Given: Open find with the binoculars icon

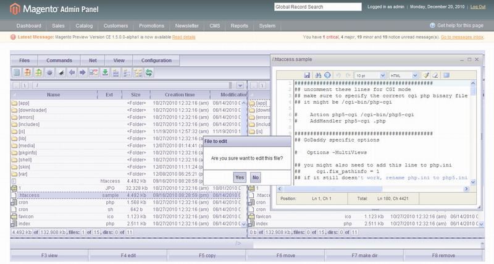Looking at the screenshot, I should click(318, 75).
